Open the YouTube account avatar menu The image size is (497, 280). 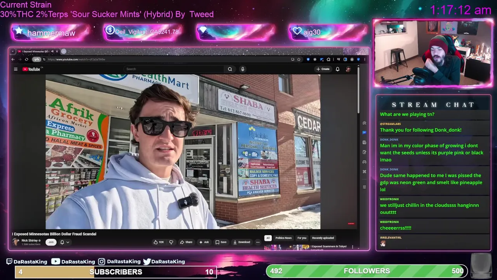coord(348,69)
